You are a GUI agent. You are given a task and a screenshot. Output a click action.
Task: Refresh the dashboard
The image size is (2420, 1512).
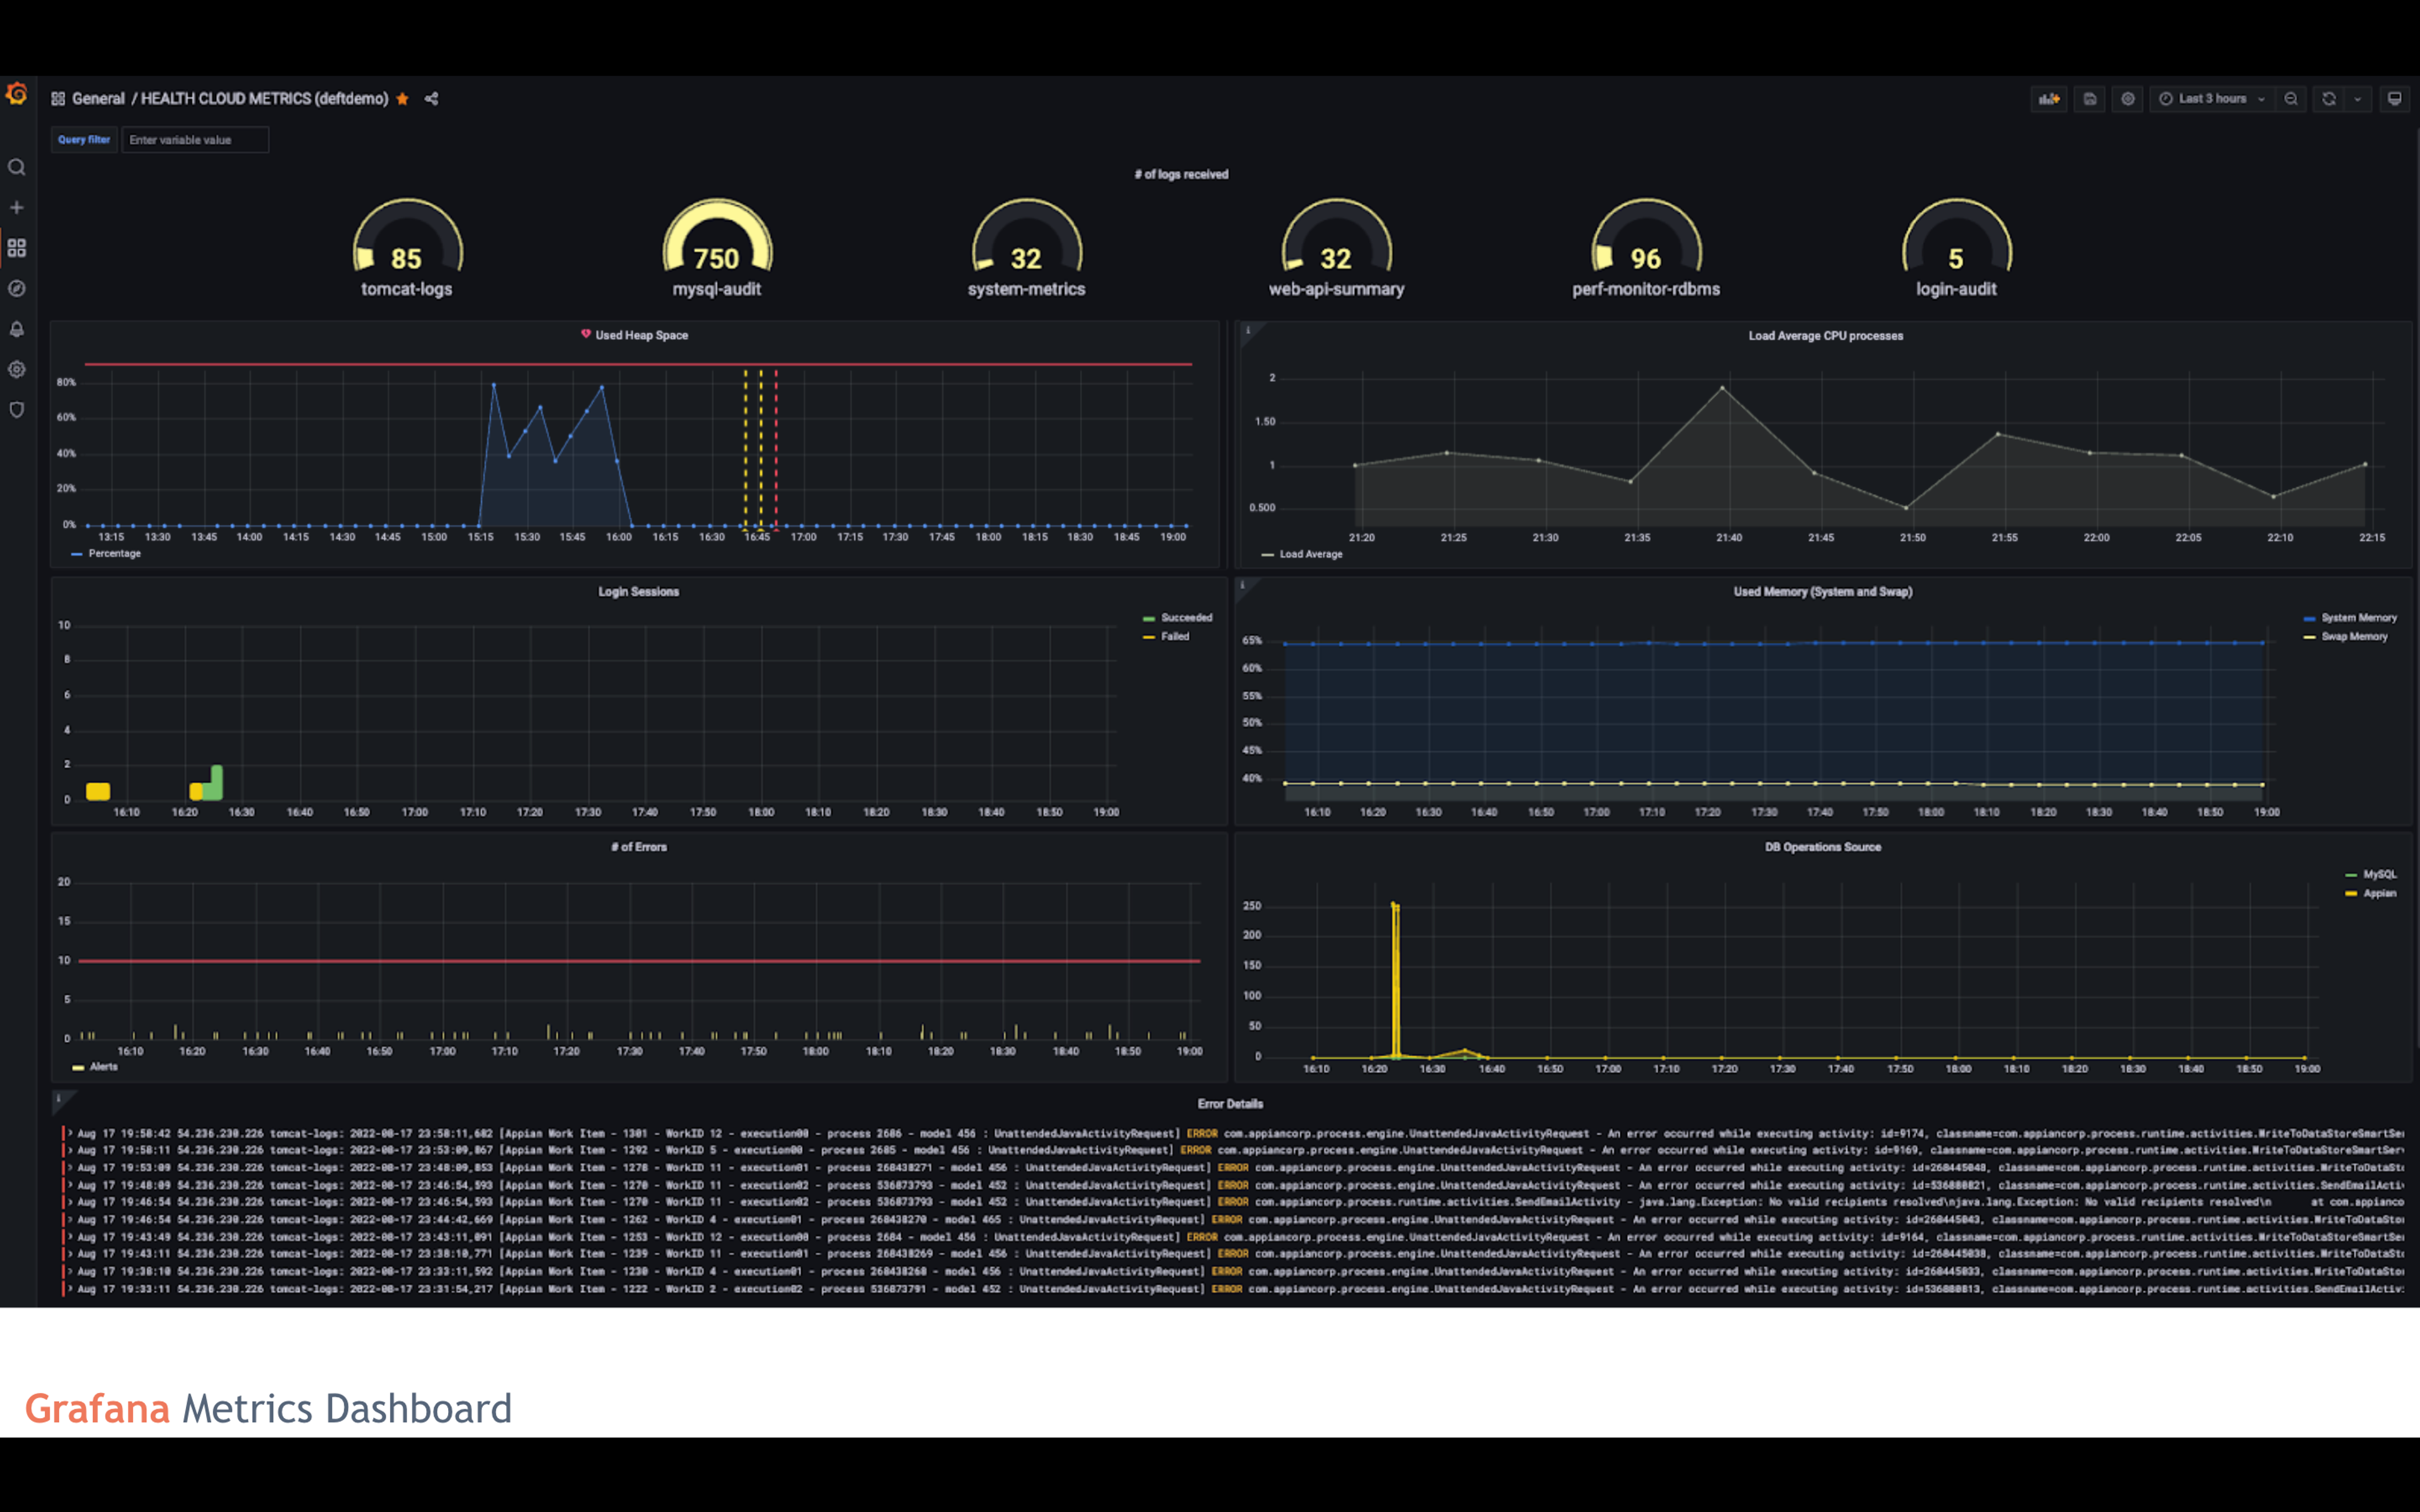coord(2329,99)
